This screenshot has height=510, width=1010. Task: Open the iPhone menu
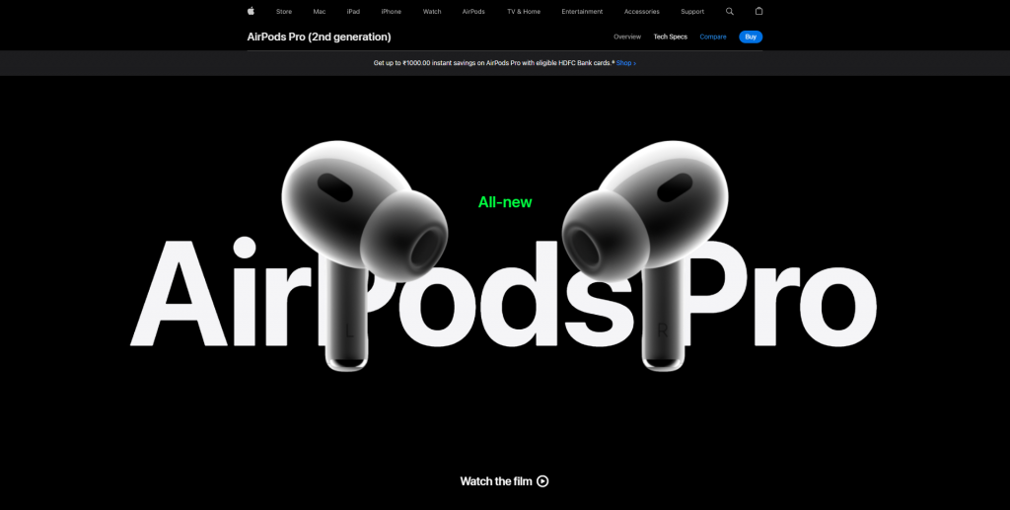391,12
